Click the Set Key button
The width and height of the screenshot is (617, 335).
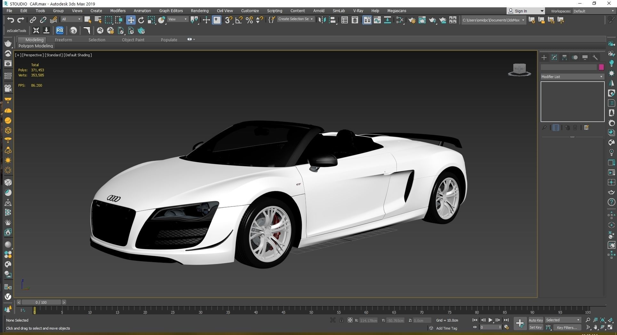536,327
